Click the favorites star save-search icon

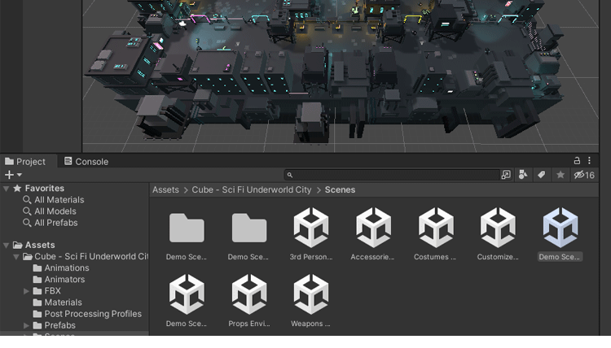[560, 175]
